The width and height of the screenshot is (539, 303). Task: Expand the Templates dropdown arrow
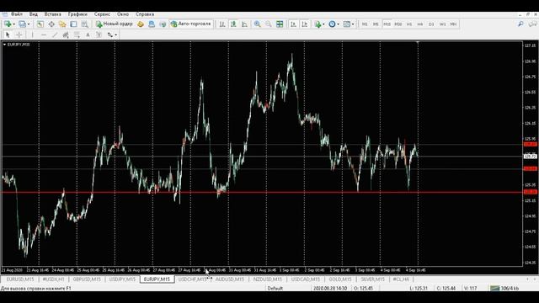coord(353,24)
